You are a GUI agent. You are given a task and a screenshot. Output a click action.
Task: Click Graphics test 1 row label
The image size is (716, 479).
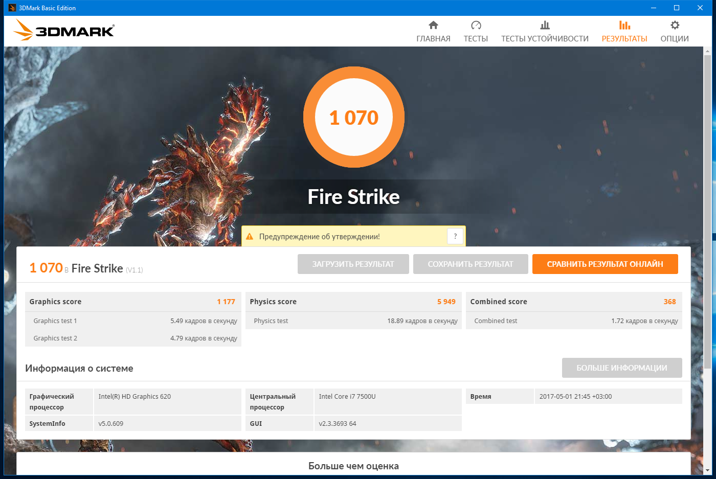pyautogui.click(x=55, y=321)
